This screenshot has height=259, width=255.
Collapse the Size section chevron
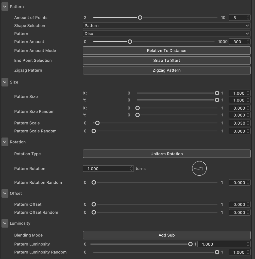pyautogui.click(x=5, y=82)
